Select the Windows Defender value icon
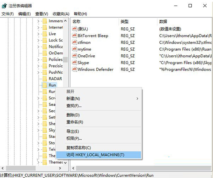The width and height of the screenshot is (213, 178). tap(75, 69)
